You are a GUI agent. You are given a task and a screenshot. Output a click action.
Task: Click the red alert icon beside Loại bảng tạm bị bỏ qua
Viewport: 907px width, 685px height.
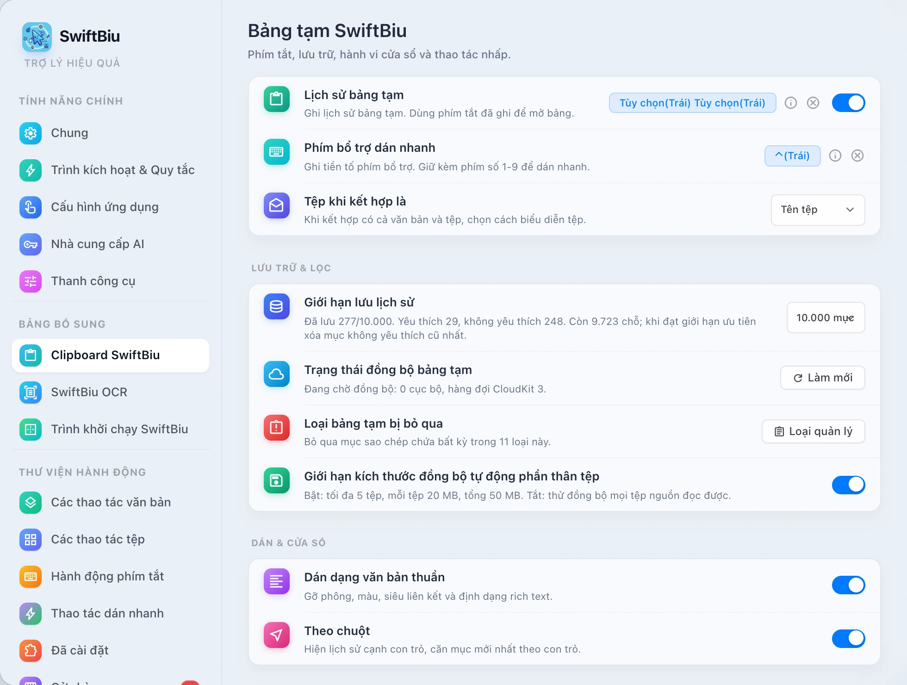point(277,428)
